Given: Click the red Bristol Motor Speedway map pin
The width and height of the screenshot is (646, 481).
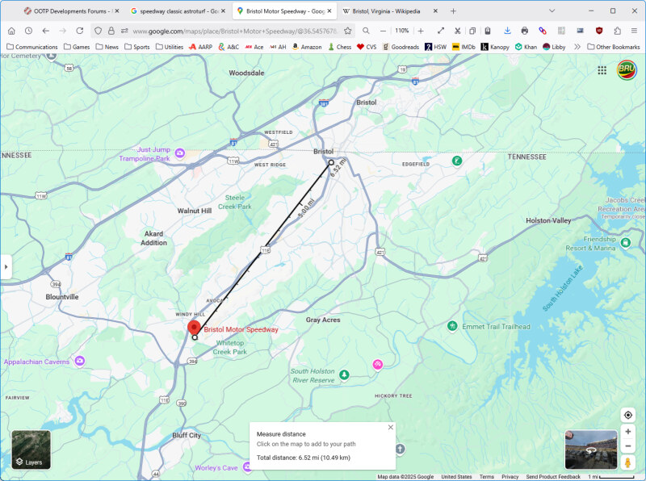Looking at the screenshot, I should point(194,328).
